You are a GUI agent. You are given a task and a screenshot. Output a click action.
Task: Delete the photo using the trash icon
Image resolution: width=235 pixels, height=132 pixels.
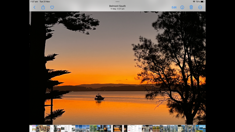click(191, 7)
